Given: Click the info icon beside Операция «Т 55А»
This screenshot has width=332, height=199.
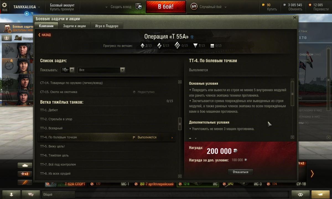Looking at the screenshot, I should coord(192,37).
